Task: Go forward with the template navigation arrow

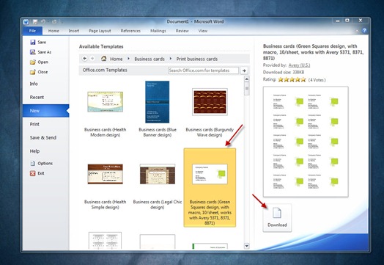Action: tap(92, 59)
